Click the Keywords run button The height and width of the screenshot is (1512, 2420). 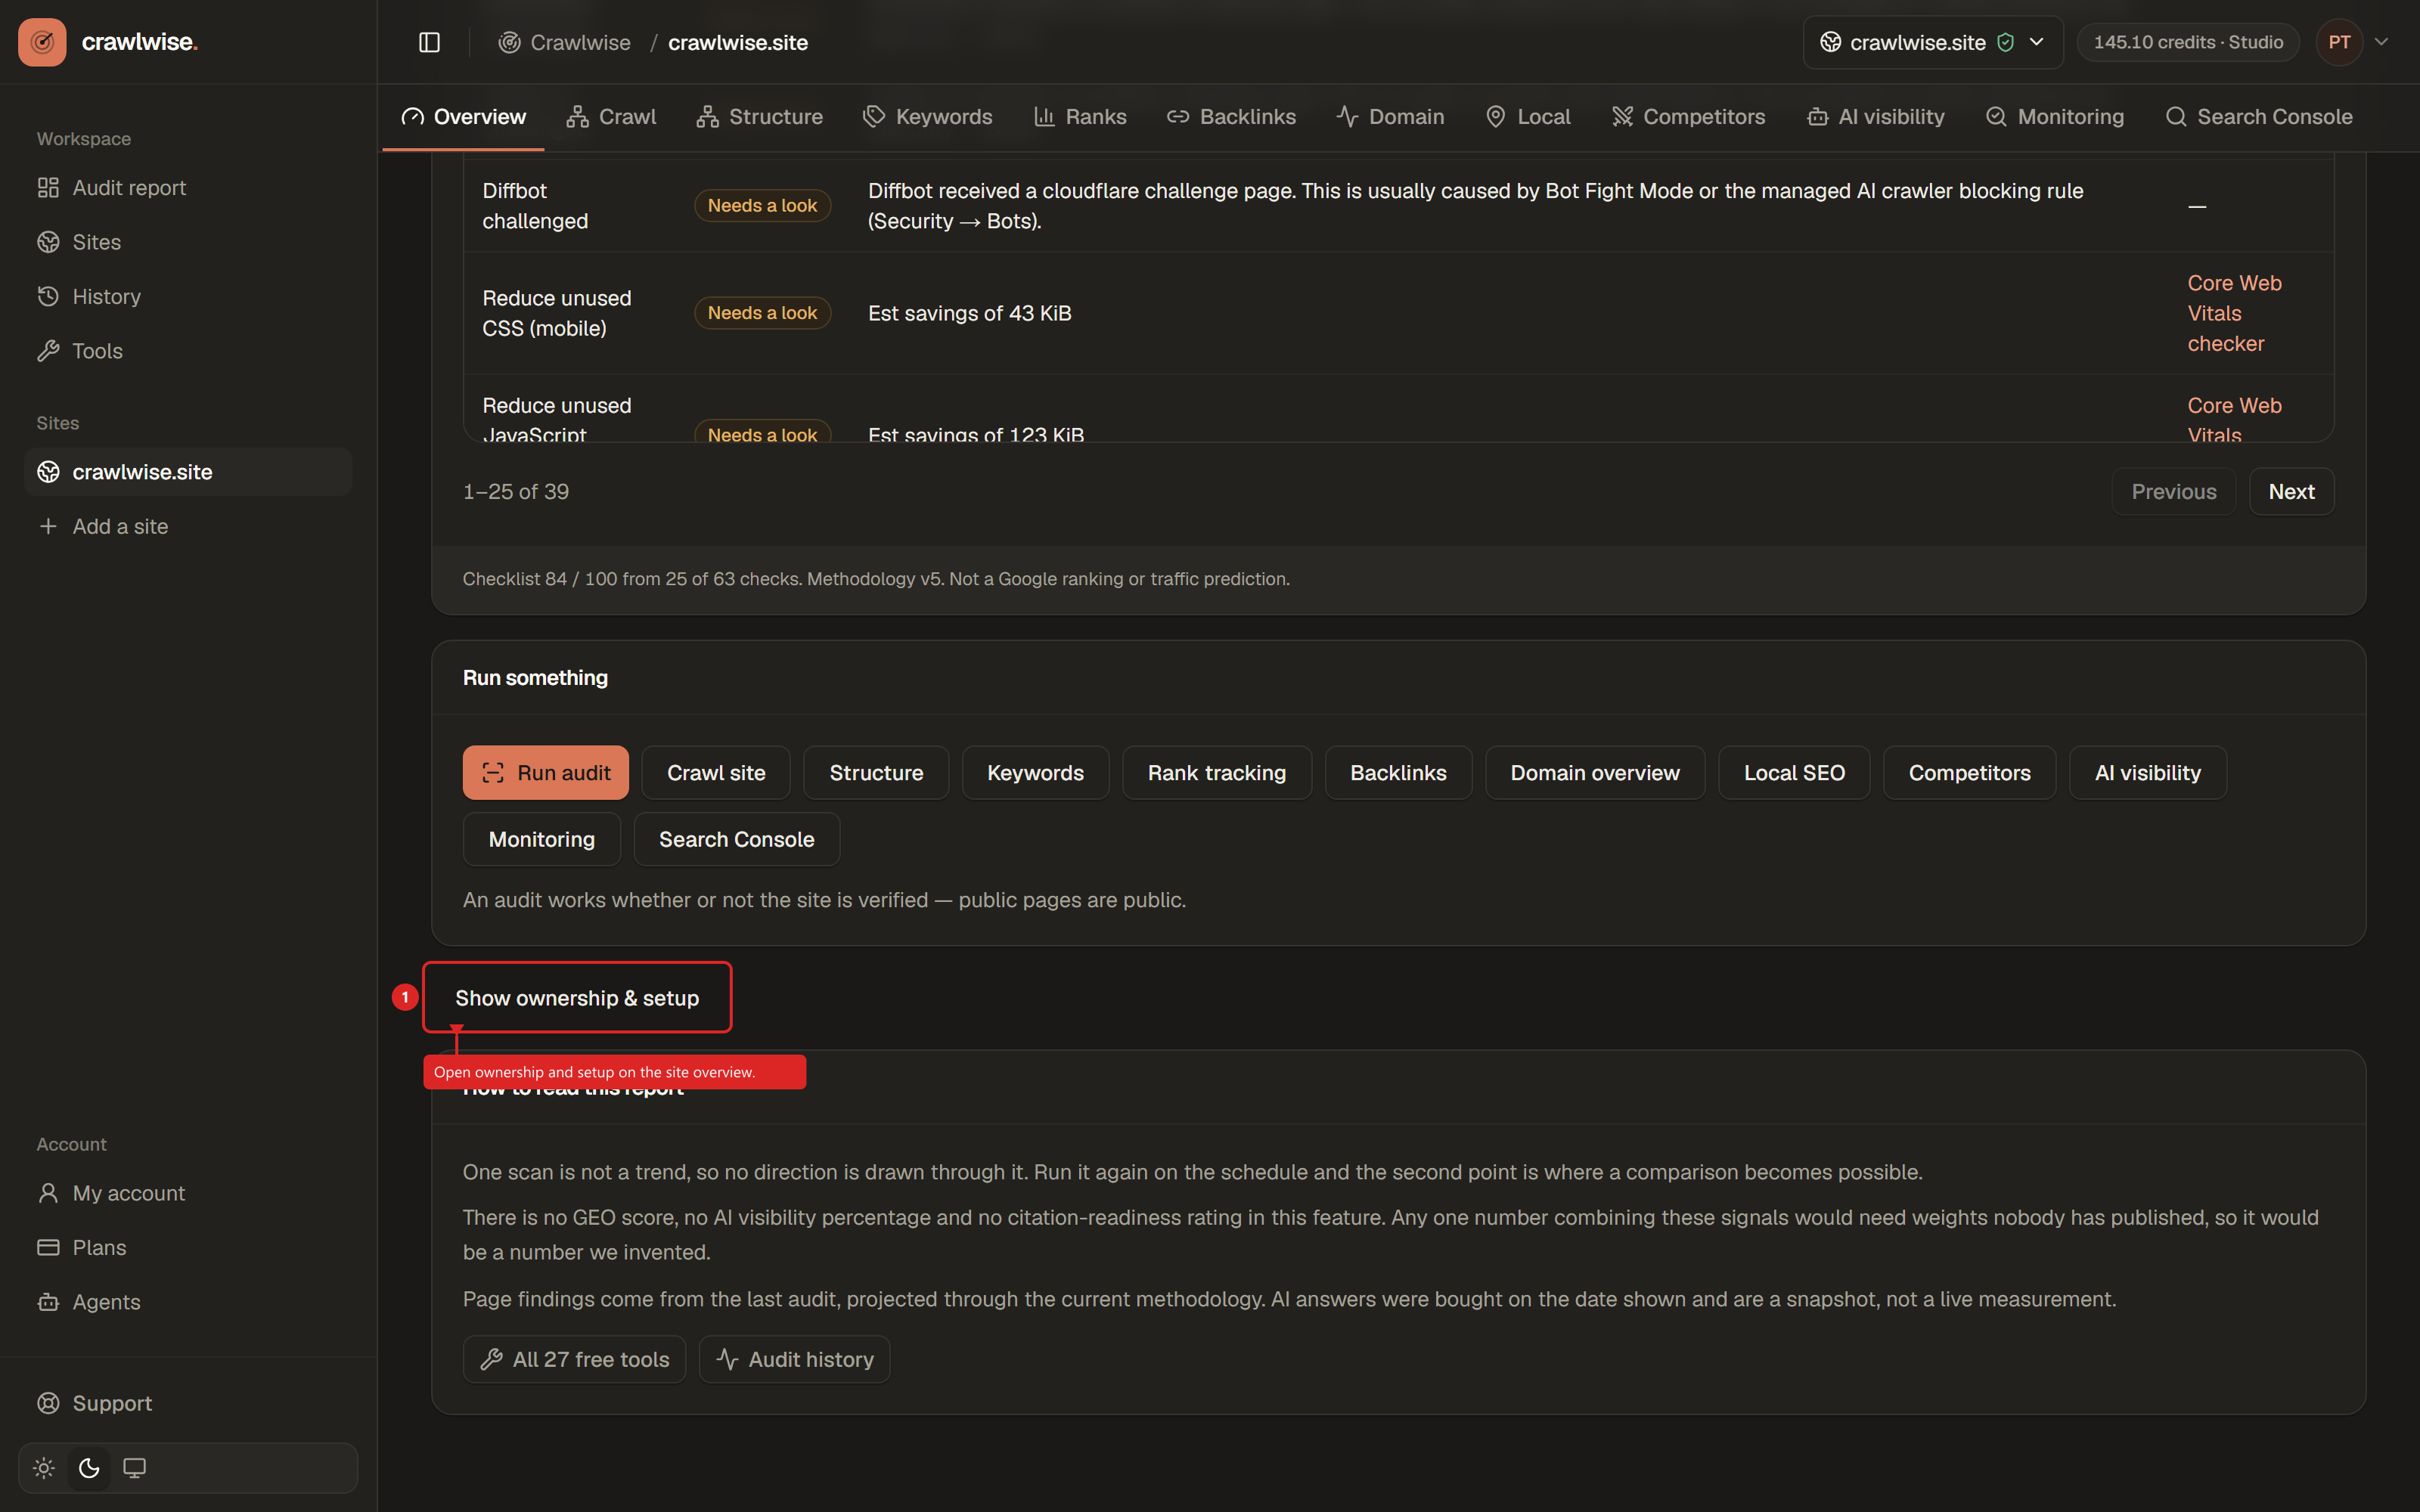[1035, 773]
